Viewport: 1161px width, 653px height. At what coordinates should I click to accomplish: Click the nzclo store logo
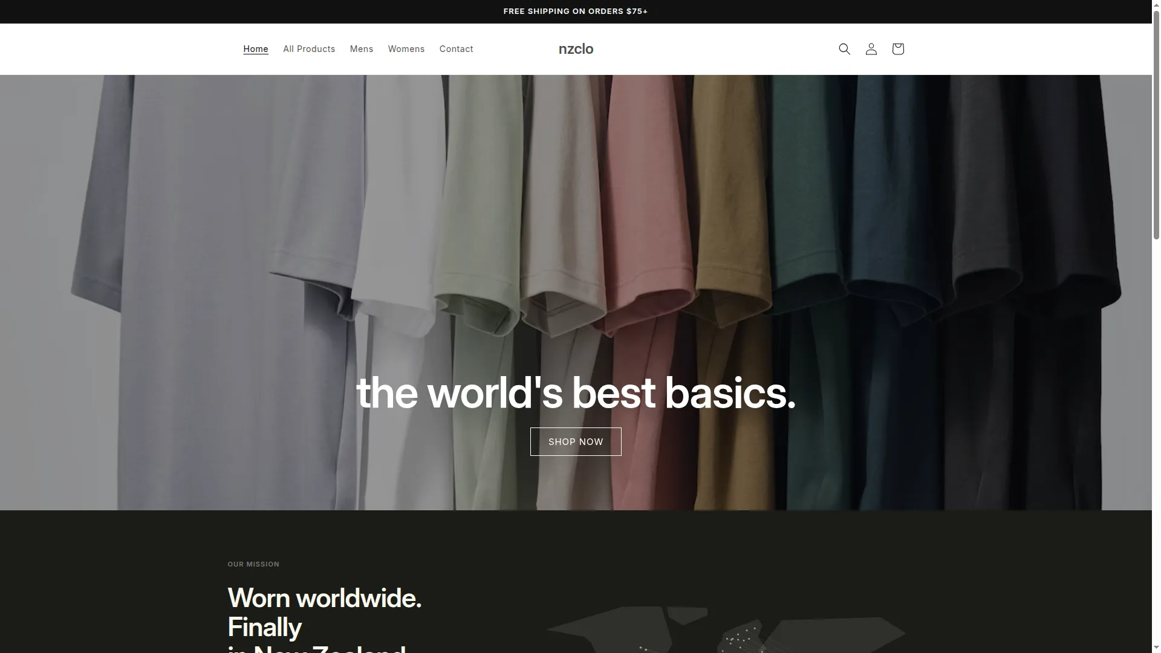pyautogui.click(x=576, y=49)
